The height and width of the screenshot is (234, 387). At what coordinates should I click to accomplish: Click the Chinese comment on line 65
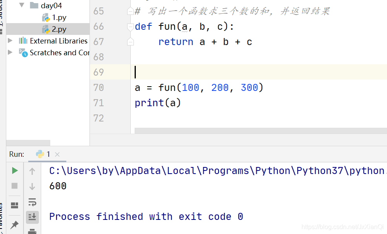232,11
